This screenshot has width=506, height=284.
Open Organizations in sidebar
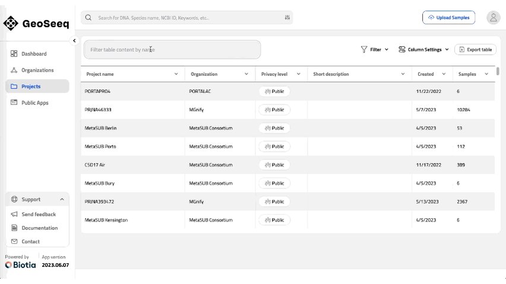pos(37,70)
